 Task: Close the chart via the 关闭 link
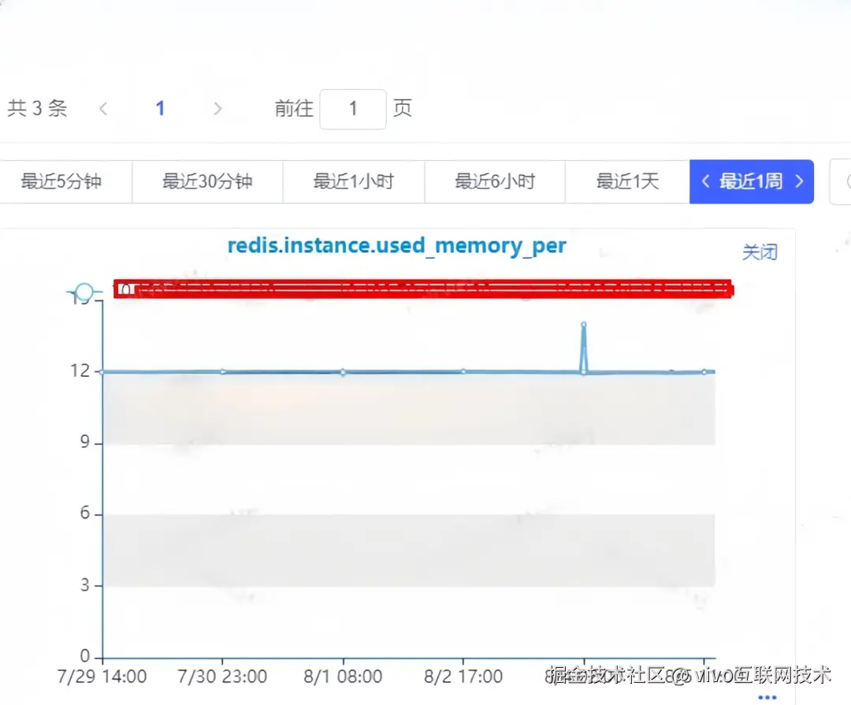click(760, 252)
